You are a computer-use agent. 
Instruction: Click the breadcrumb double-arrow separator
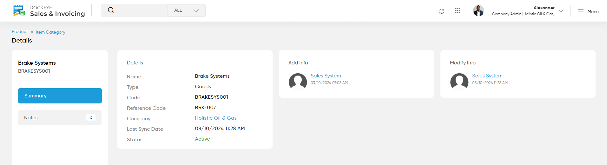(32, 32)
